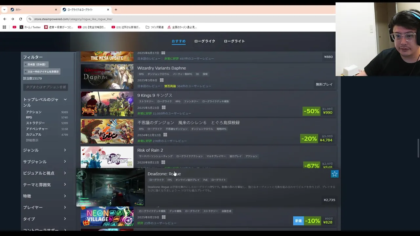
Task: Open the Risk of Rain 2 title
Action: (150, 150)
